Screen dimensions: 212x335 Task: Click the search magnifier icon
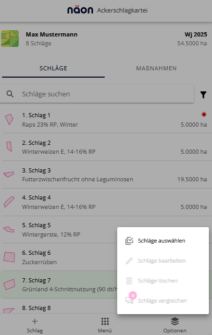click(10, 94)
